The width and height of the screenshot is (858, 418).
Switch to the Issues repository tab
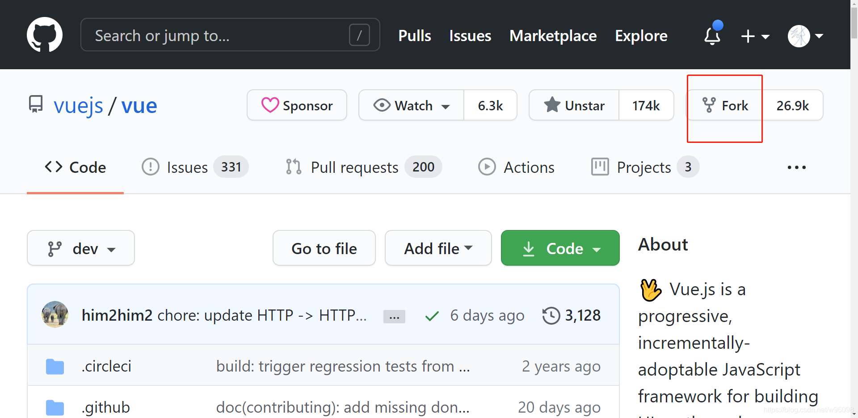(x=195, y=167)
